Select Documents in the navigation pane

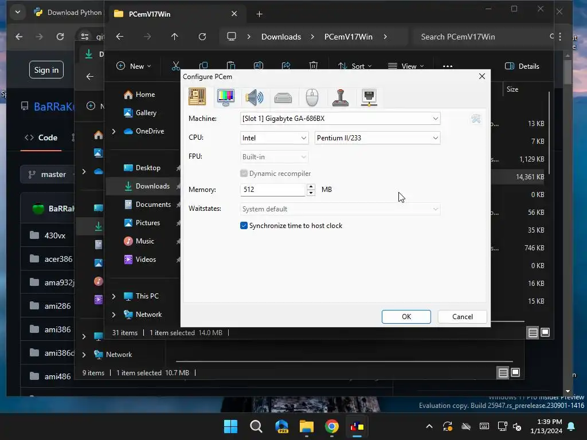coord(152,205)
